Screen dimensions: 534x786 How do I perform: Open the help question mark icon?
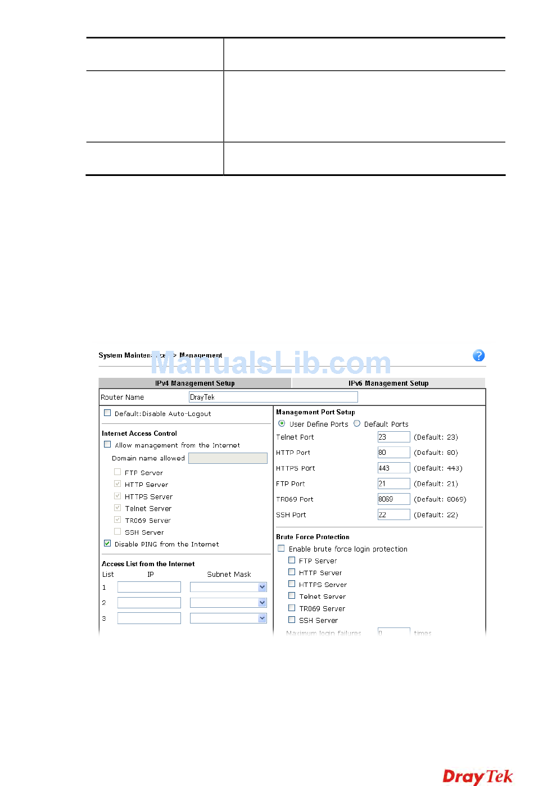(x=478, y=355)
